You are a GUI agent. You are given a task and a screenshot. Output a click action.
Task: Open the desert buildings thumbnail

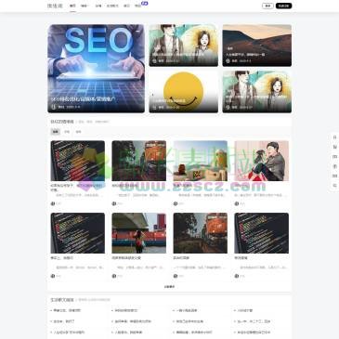(x=201, y=161)
